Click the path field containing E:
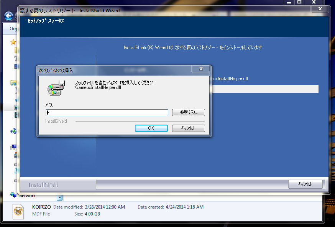335x227 pixels. [107, 113]
